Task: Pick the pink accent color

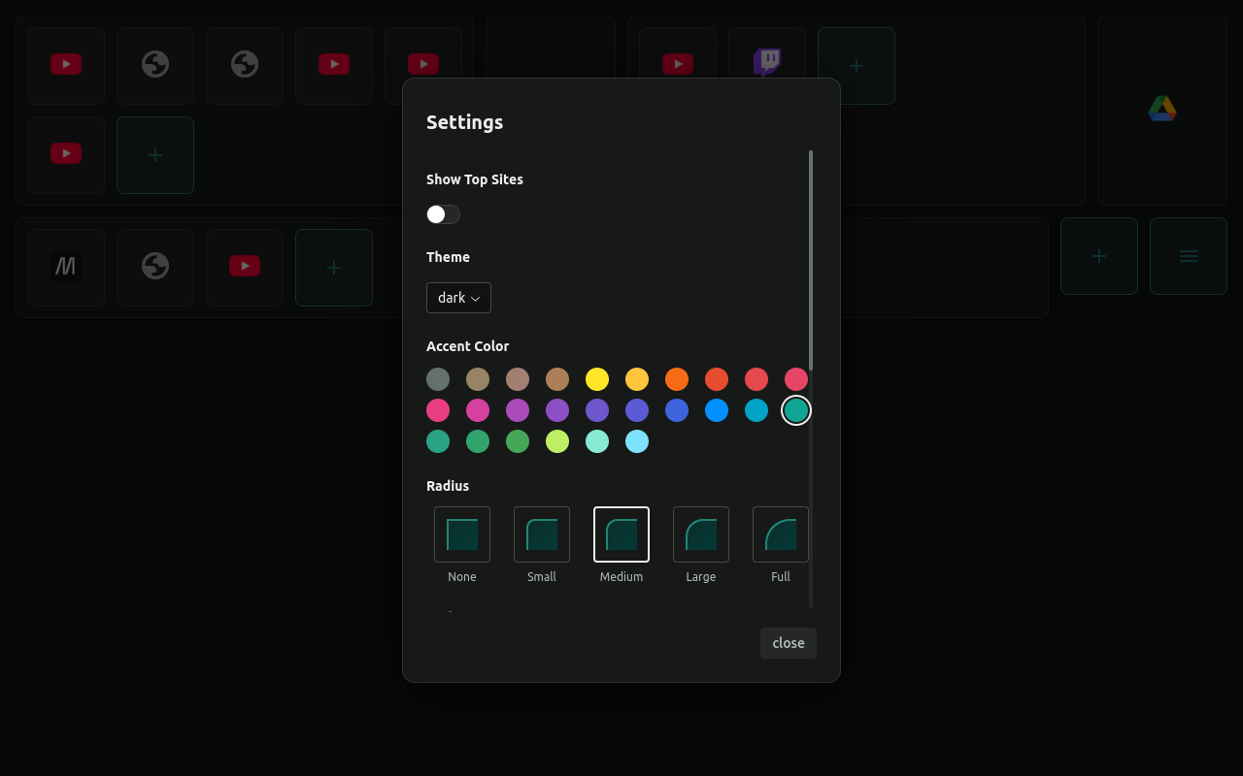Action: (438, 410)
